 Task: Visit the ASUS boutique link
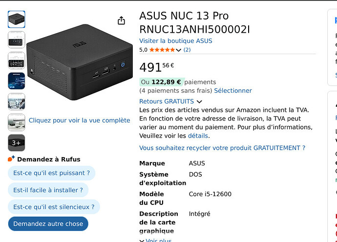click(x=176, y=41)
